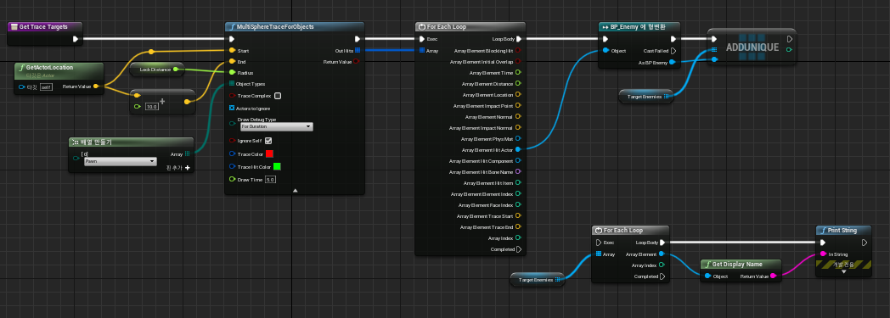Click the Lock Distance variable output pin
This screenshot has height=318, width=890.
(176, 70)
